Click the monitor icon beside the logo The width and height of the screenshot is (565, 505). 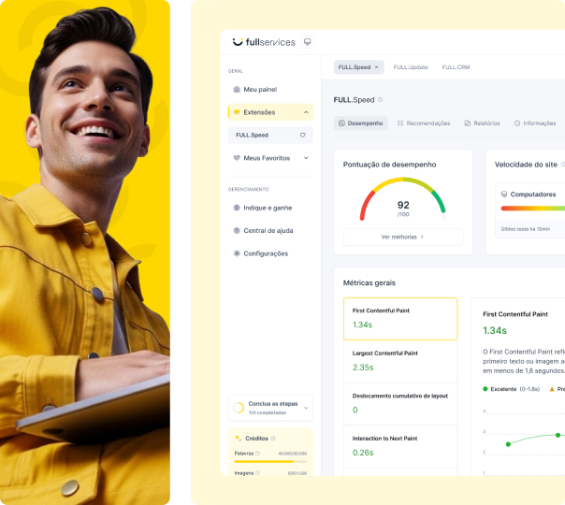(308, 42)
